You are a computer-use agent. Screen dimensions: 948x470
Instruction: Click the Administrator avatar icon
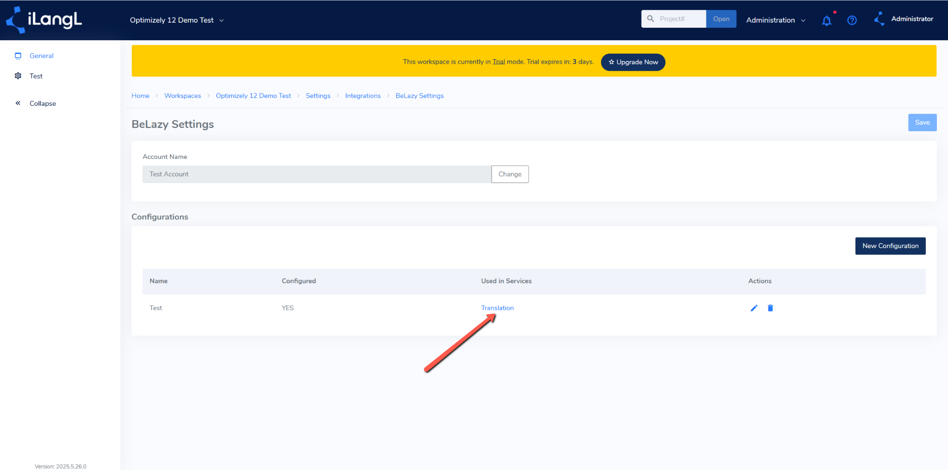coord(879,19)
